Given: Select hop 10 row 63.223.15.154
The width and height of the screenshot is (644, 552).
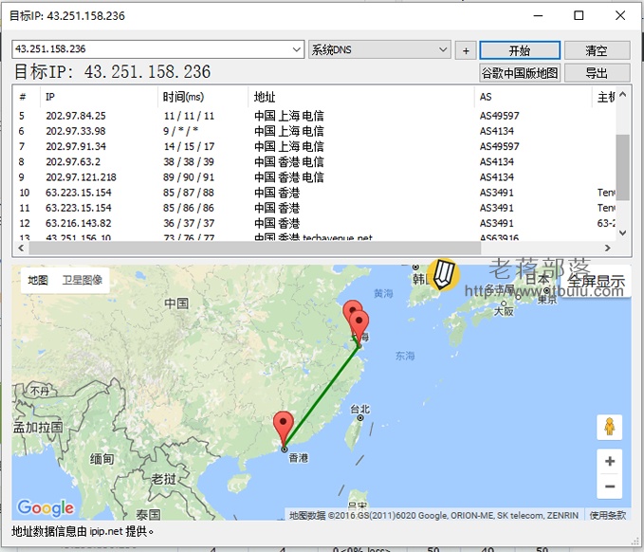Looking at the screenshot, I should tap(315, 193).
